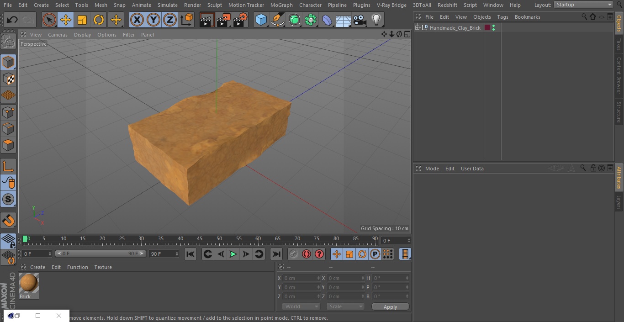The image size is (624, 322).
Task: Switch to Polygons mode
Action: [8, 145]
